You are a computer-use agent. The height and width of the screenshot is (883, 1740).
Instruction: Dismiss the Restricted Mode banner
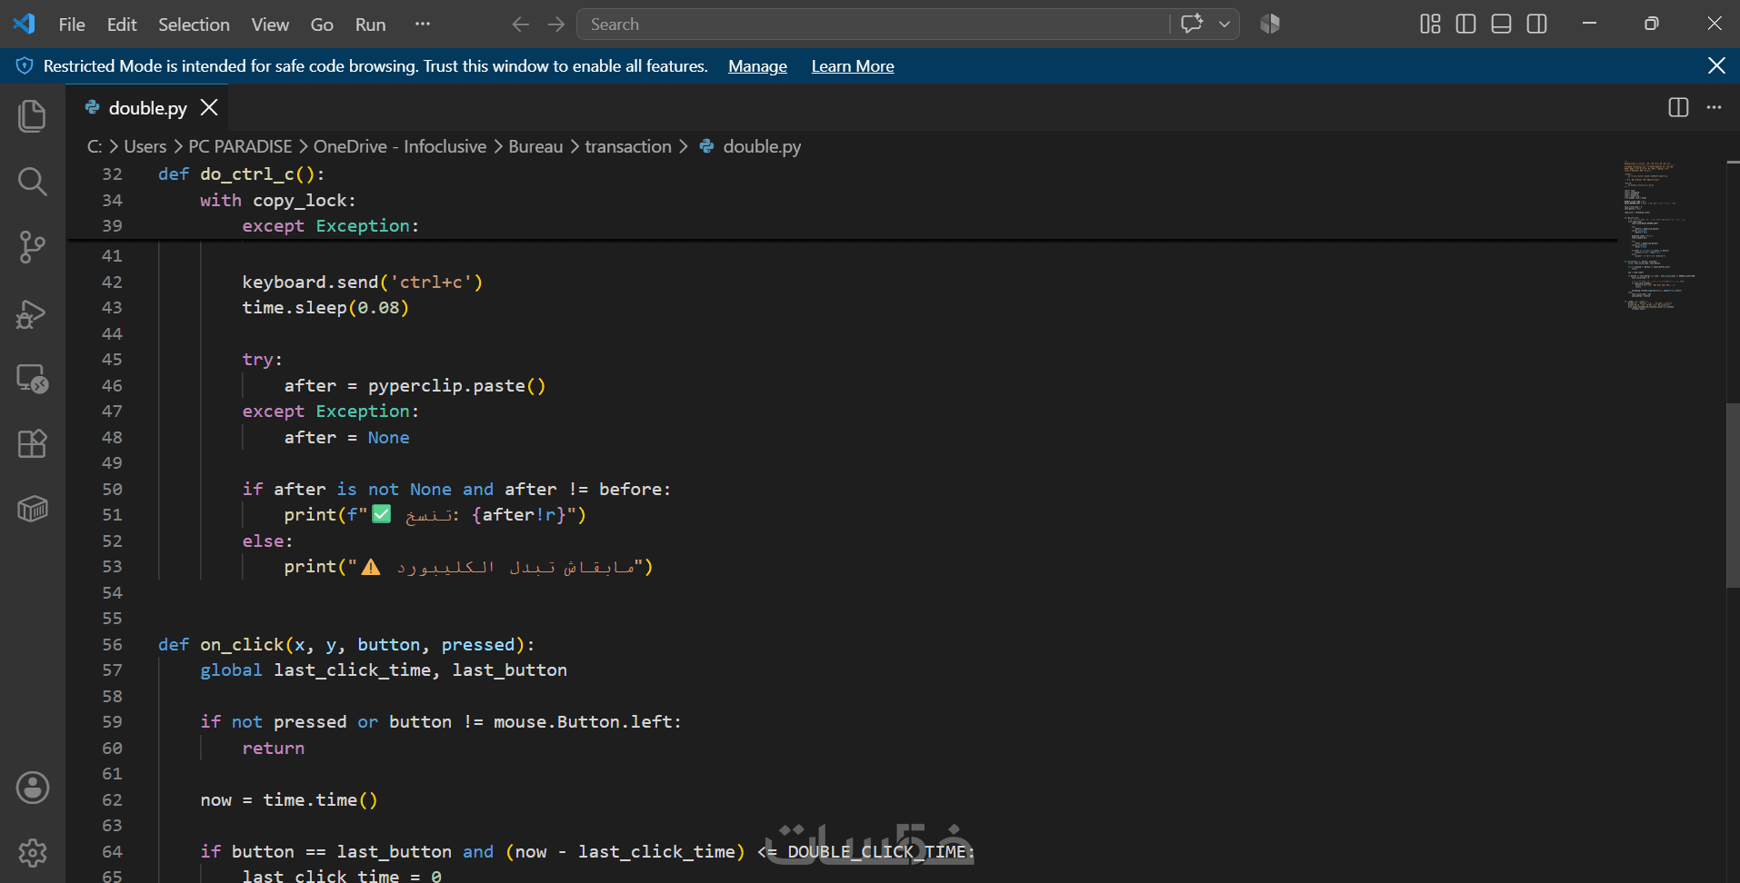pos(1716,65)
